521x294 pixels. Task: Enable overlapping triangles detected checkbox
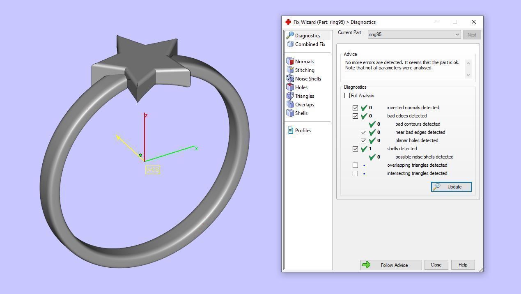pyautogui.click(x=356, y=165)
